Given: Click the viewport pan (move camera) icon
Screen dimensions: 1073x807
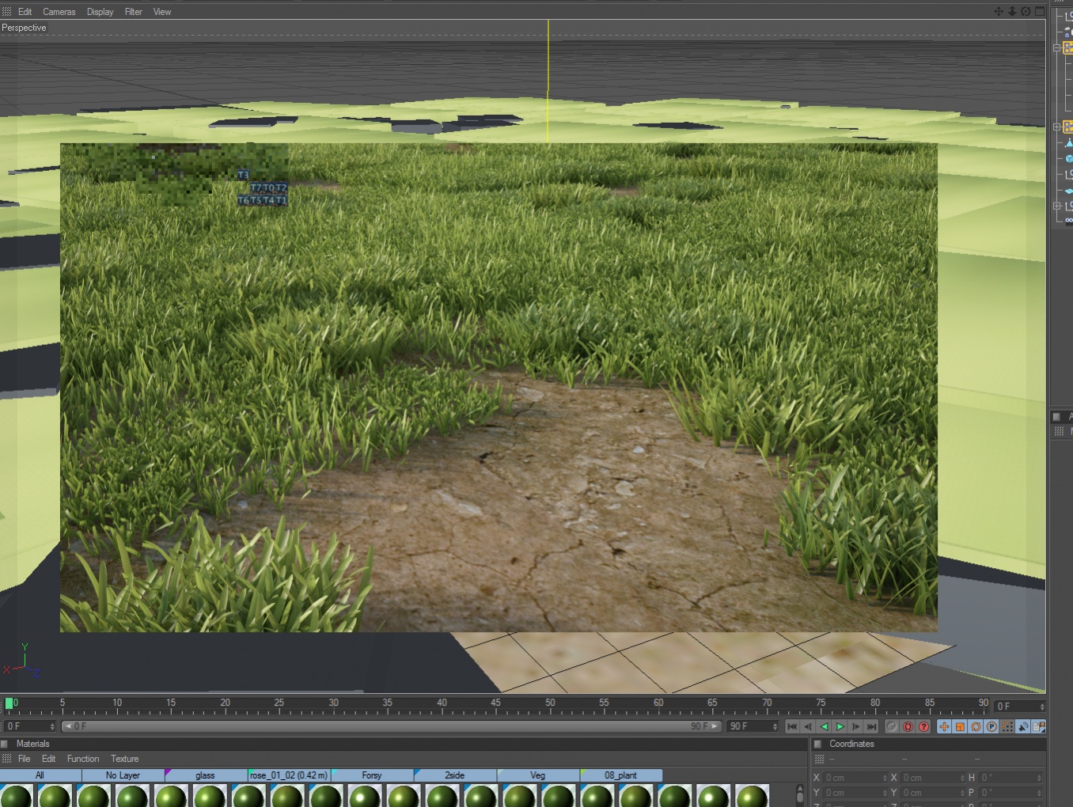Looking at the screenshot, I should (999, 11).
